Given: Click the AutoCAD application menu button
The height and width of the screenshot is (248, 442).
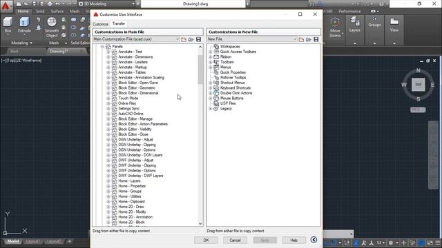Looking at the screenshot, I should [x=6, y=6].
